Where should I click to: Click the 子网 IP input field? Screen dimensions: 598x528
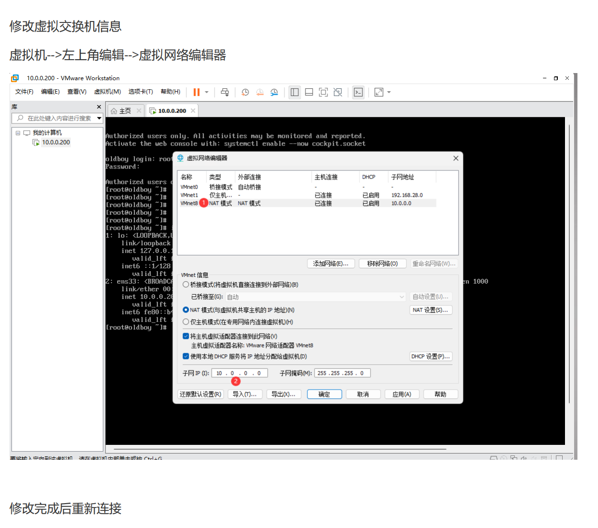pos(239,373)
